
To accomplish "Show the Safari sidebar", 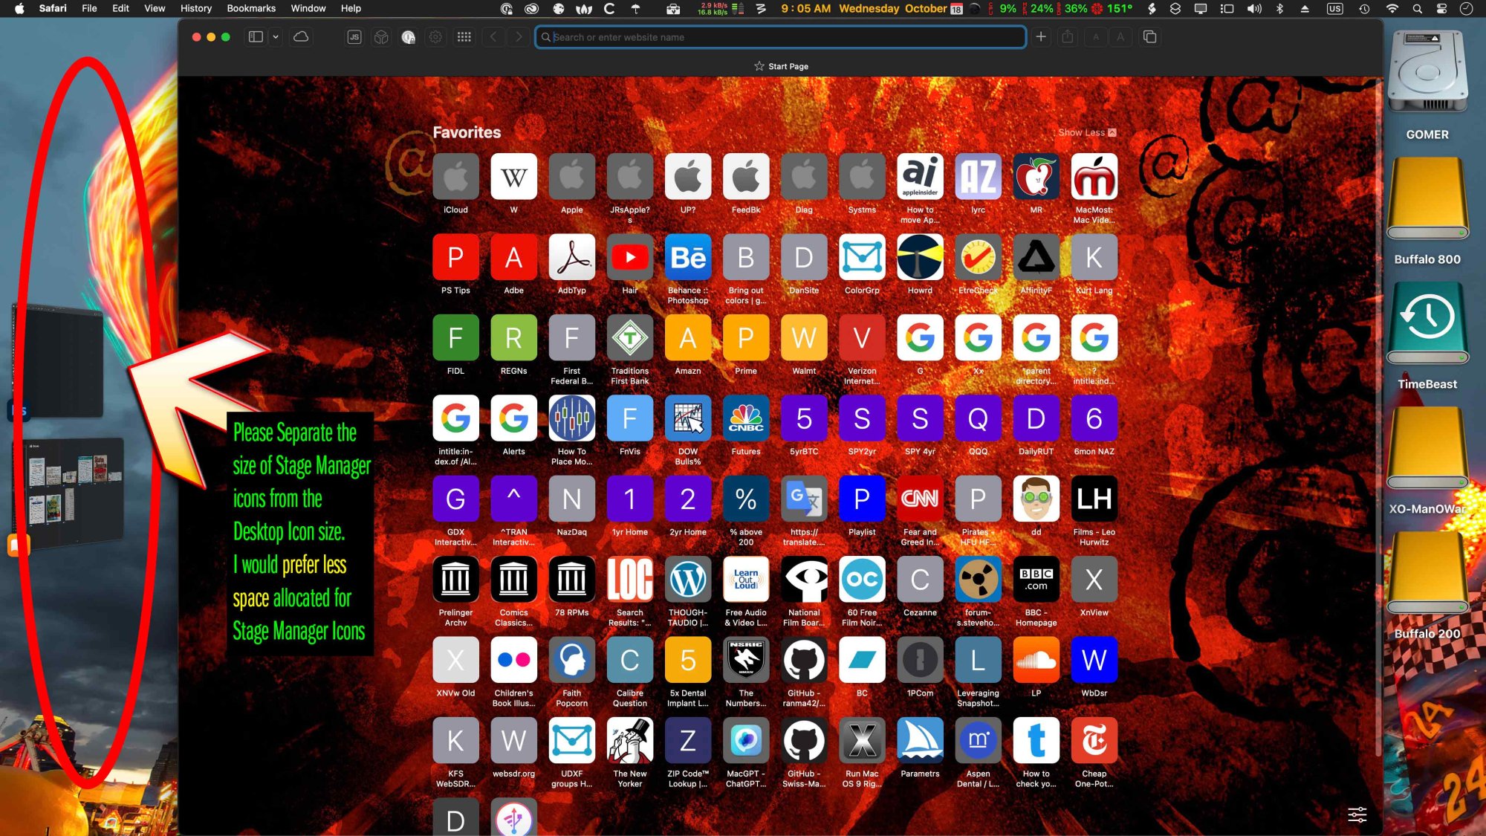I will click(256, 36).
